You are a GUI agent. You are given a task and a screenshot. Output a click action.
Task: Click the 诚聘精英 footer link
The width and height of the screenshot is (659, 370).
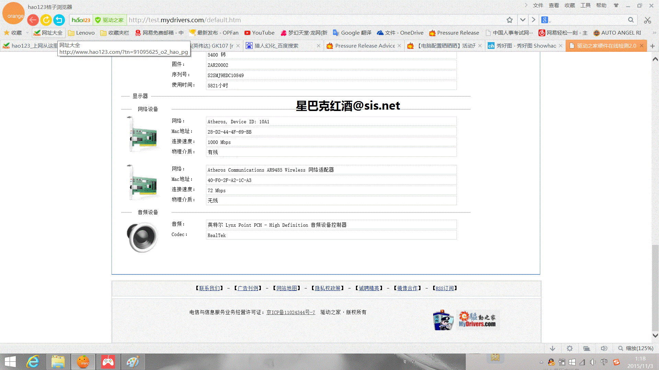(369, 288)
